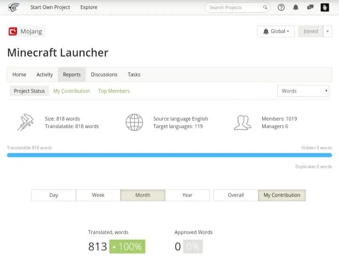Open the Mojang organization link

click(x=26, y=32)
